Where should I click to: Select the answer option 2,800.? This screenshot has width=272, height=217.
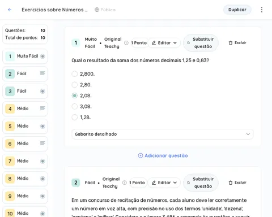(75, 74)
